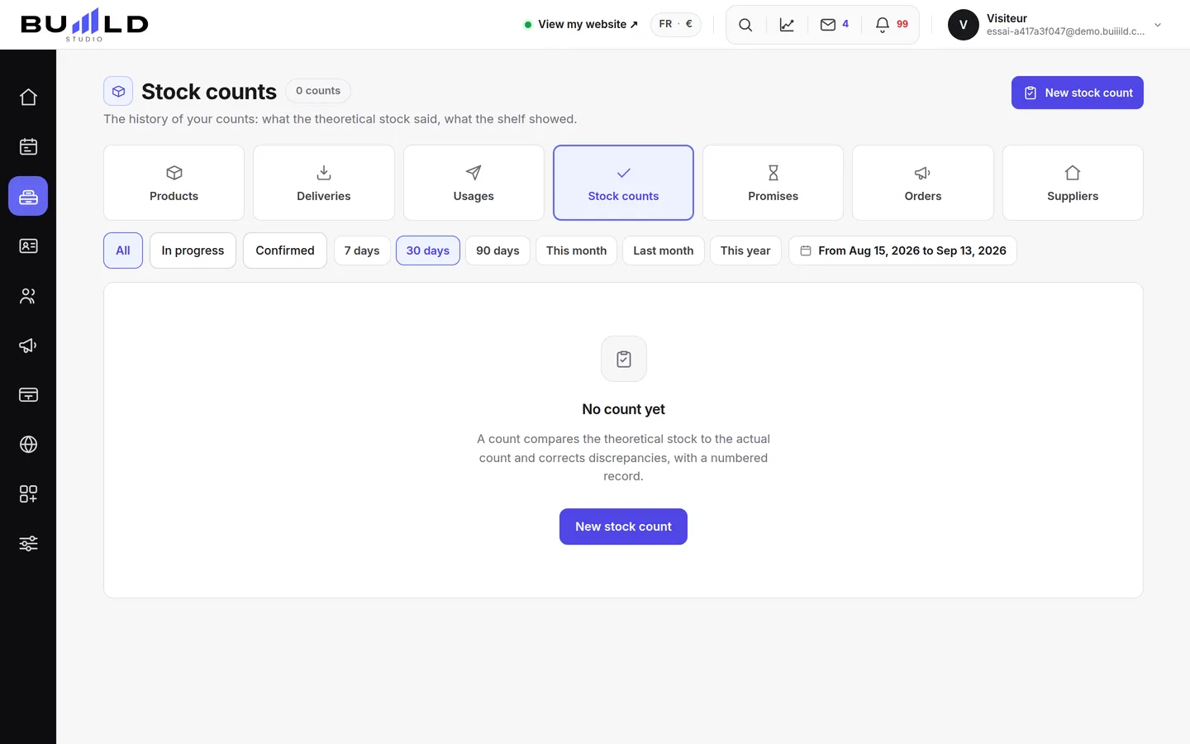Click the search magnifier icon in header
The height and width of the screenshot is (744, 1190).
[745, 25]
